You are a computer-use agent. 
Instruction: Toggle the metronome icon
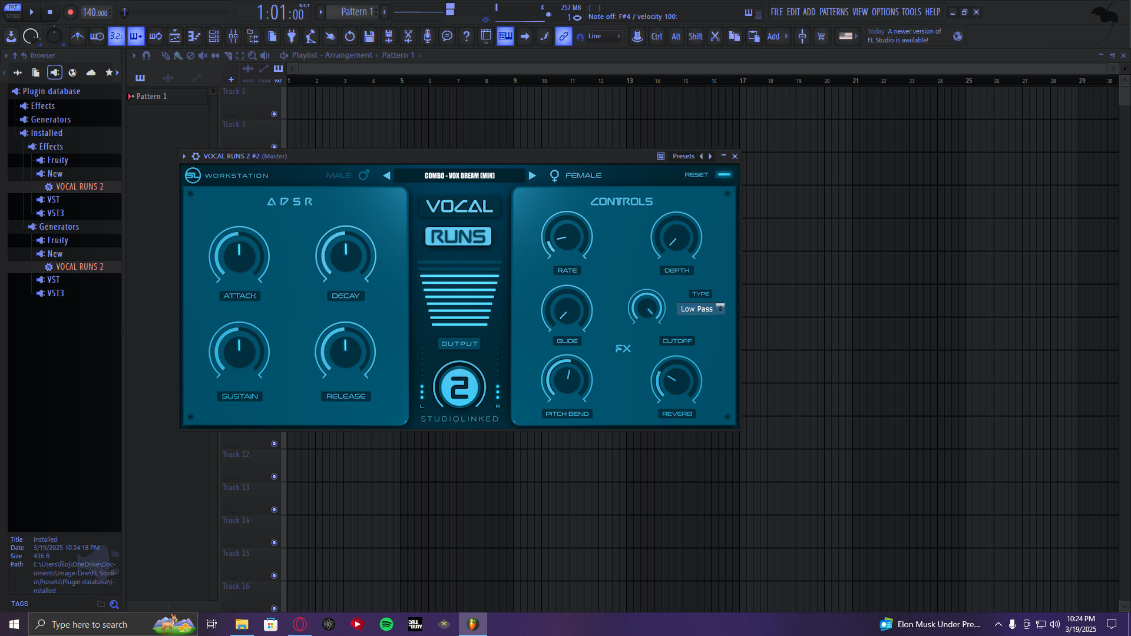click(77, 37)
